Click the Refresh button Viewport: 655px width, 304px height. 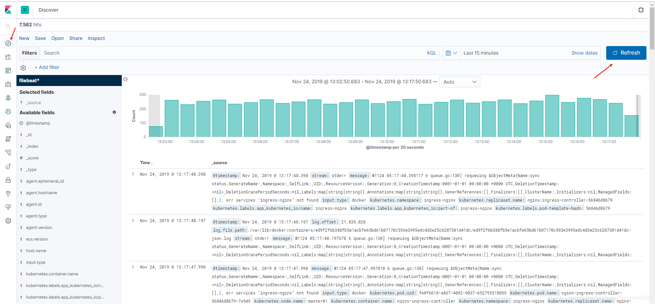[626, 53]
